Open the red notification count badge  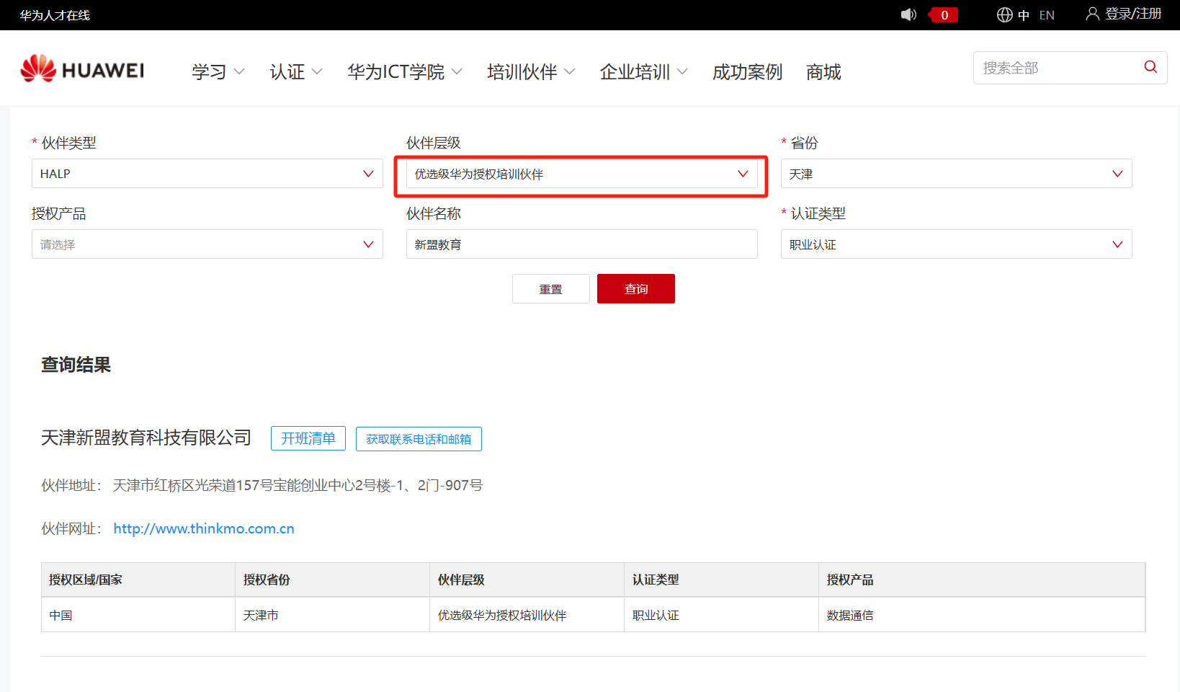coord(944,15)
